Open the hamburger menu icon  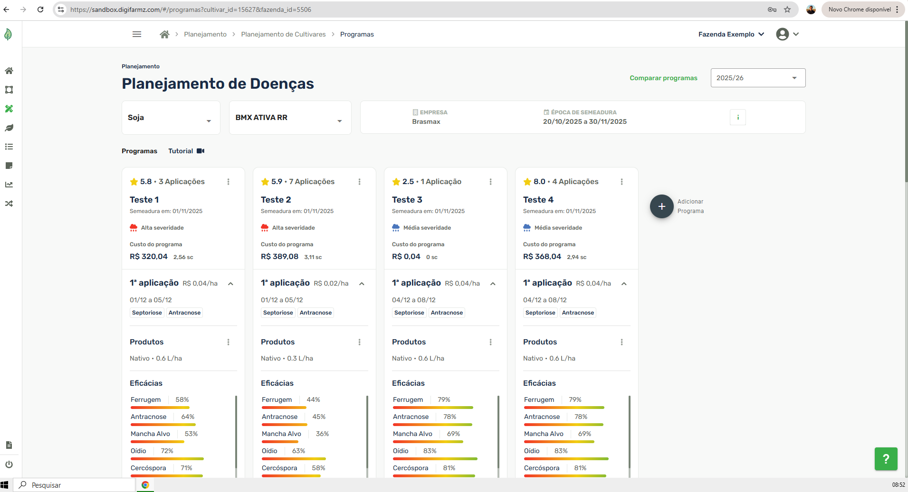(x=137, y=34)
